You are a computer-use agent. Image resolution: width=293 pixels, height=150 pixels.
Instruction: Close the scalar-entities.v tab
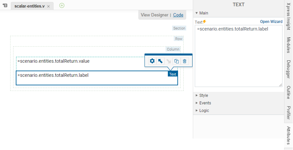[x=48, y=6]
